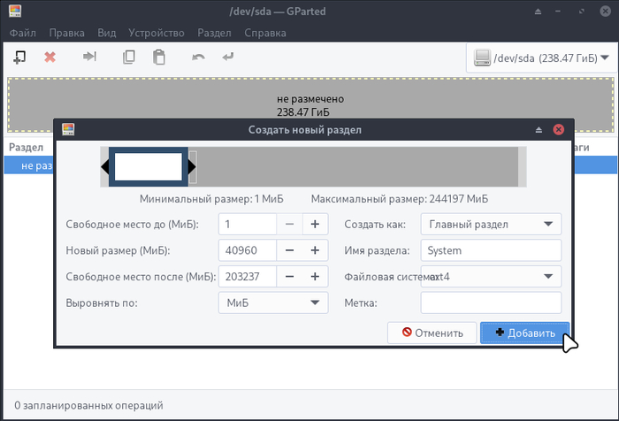Click the undo last operation icon

pos(199,57)
